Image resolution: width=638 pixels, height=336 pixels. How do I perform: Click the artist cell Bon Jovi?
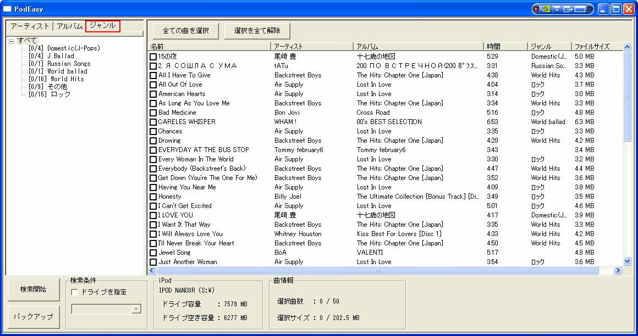pyautogui.click(x=287, y=113)
